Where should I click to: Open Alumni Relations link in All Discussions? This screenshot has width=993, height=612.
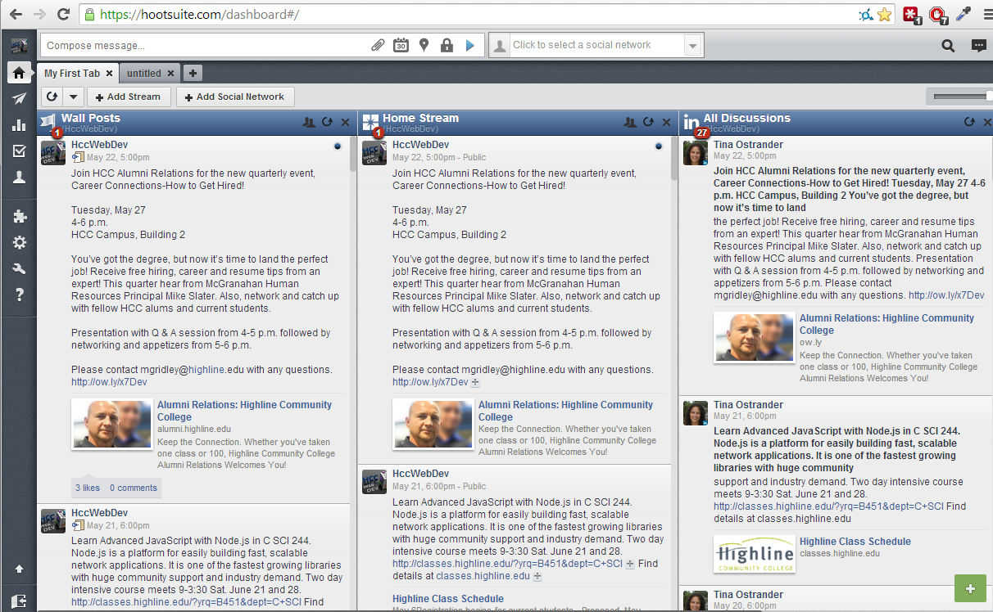click(x=886, y=324)
